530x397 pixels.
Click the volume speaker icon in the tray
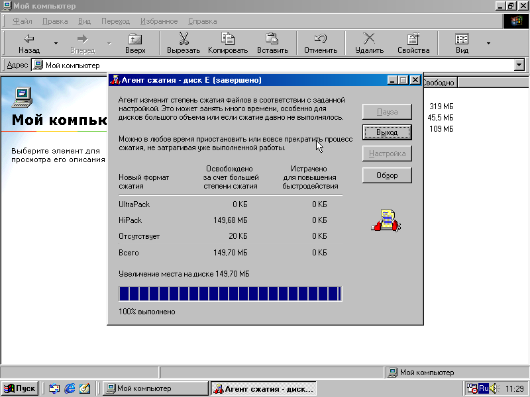pyautogui.click(x=492, y=388)
